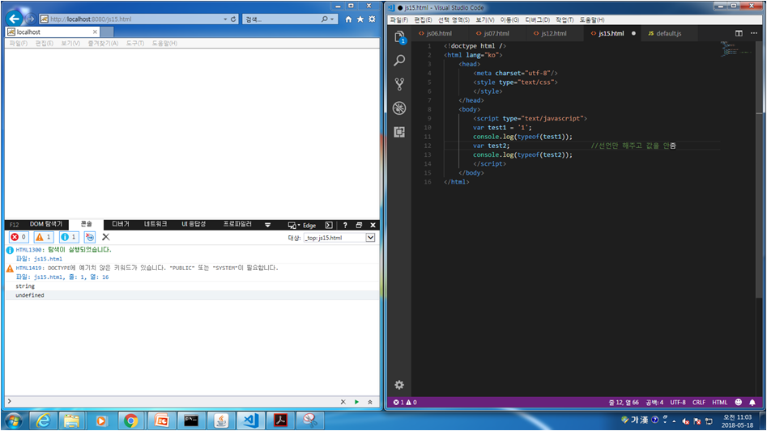Screen dimensions: 767x431
Task: Click the VS Code status bar problems count
Action: click(x=405, y=402)
